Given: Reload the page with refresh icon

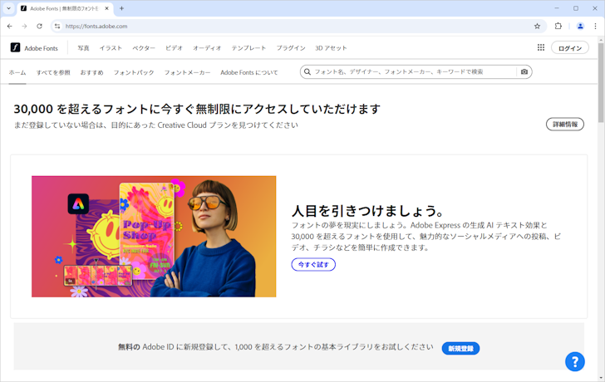Looking at the screenshot, I should (39, 27).
